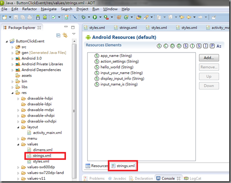The width and height of the screenshot is (231, 183).
Task: Switch to the strings.xml editor tab at top
Action: (126, 28)
